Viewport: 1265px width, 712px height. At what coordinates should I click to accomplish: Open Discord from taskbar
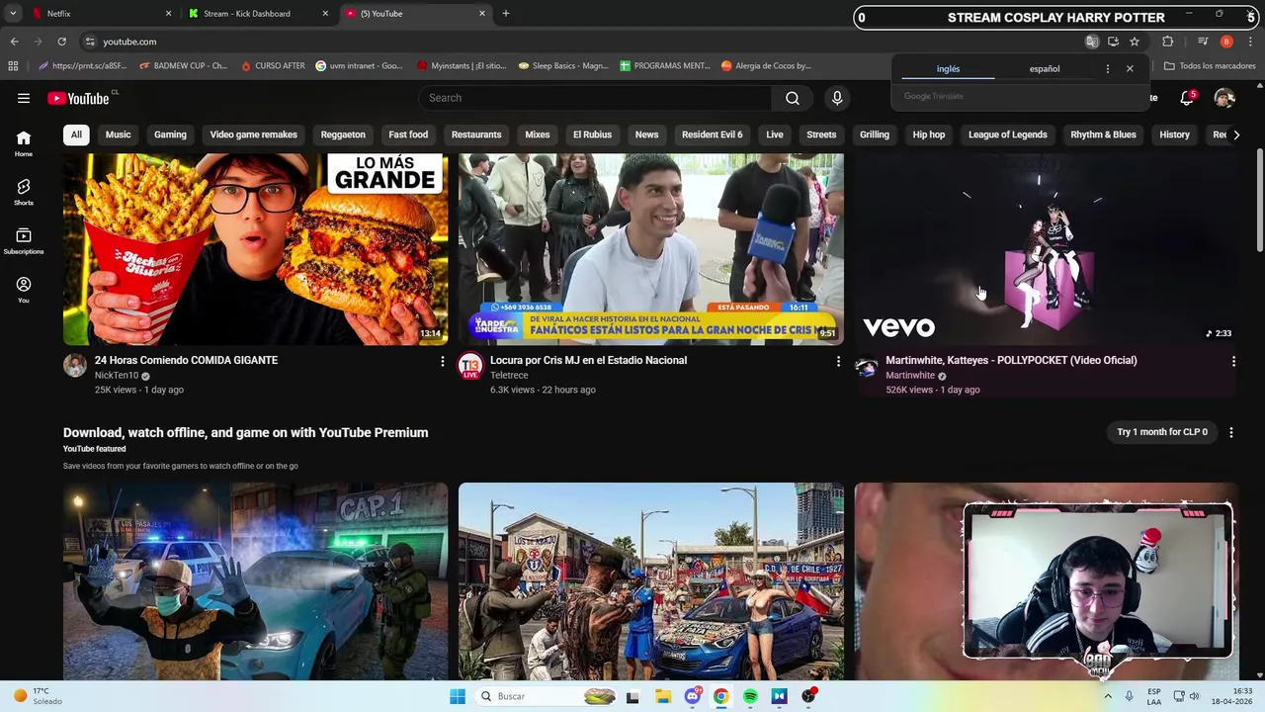coord(692,696)
